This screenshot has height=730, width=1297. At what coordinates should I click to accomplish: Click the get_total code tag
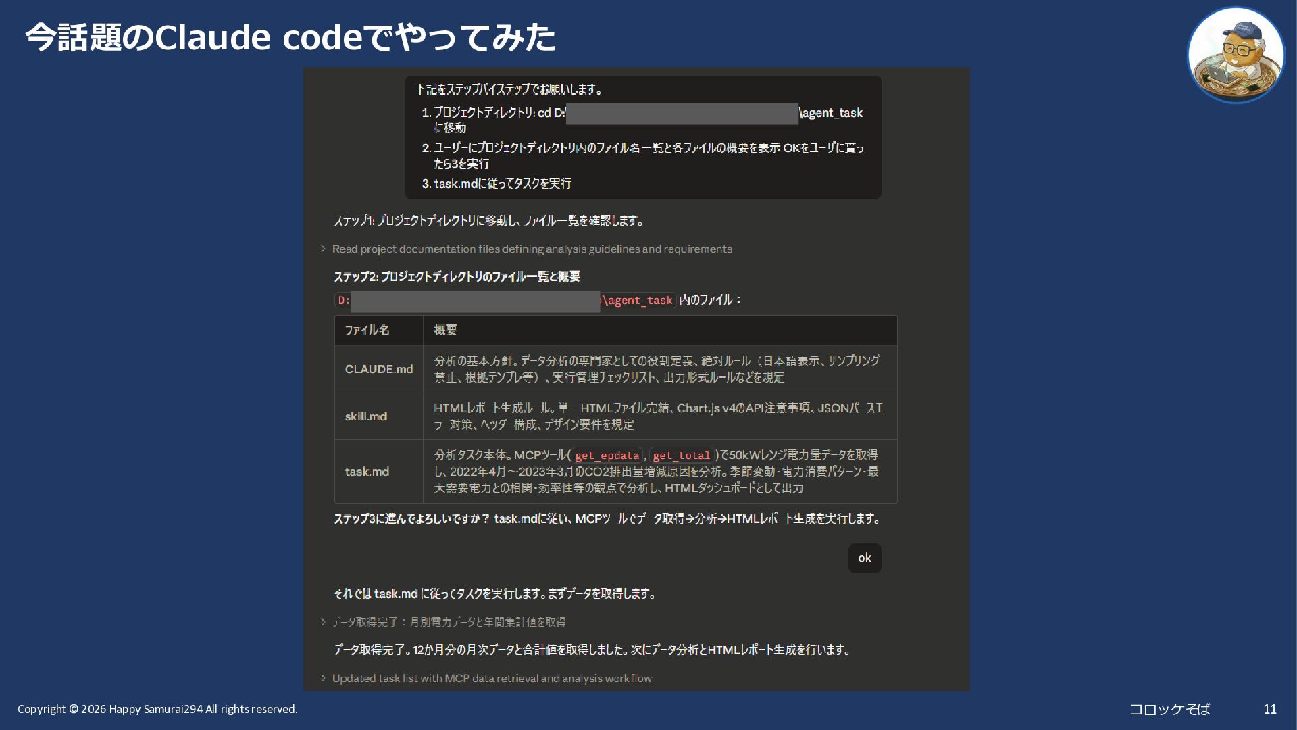[x=681, y=456]
